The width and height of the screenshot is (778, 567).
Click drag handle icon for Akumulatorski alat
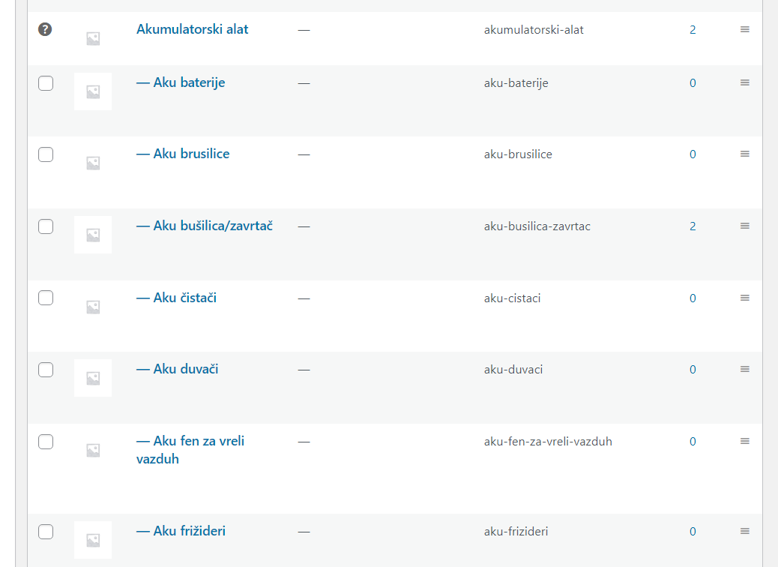(x=745, y=29)
